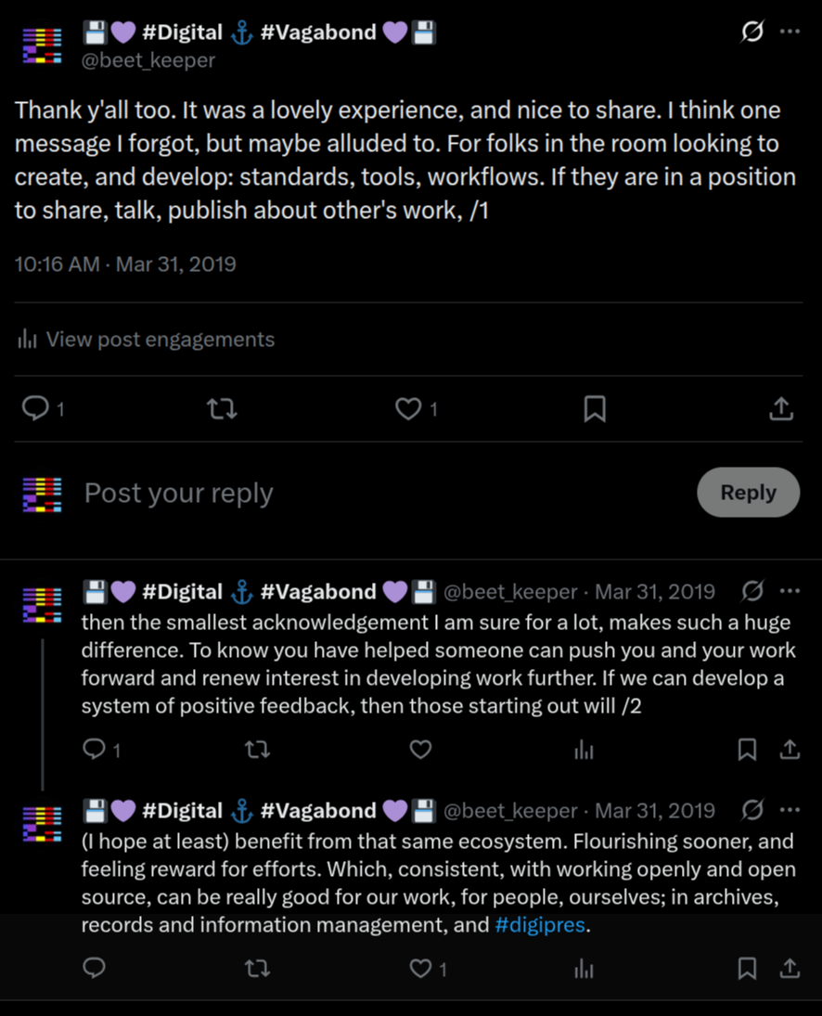Open more options on the last reply
Screen dimensions: 822x1016
790,810
